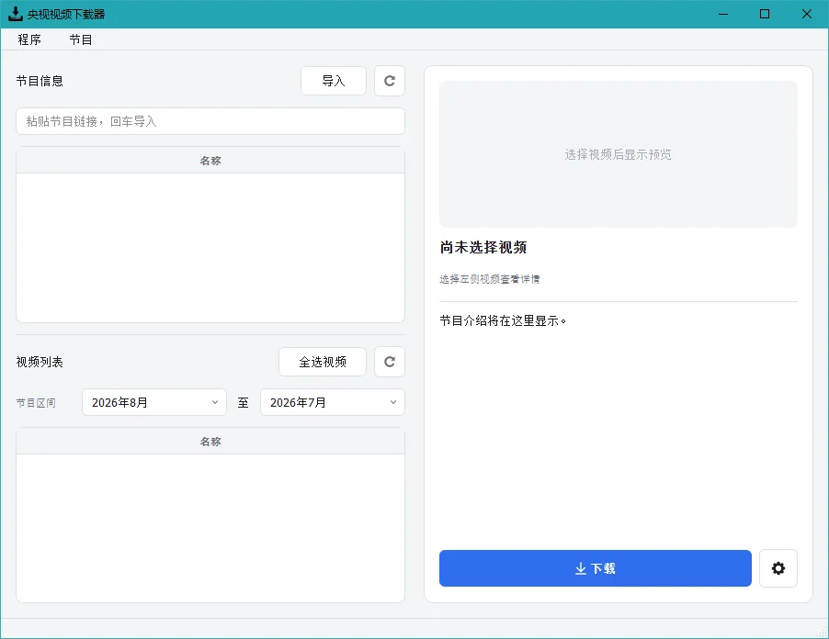Click the refresh icon beside 全选视频 button
The image size is (829, 639).
(x=390, y=362)
